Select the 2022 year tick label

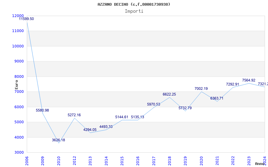pyautogui.click(x=233, y=160)
